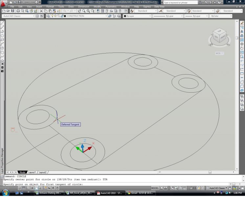Image resolution: width=245 pixels, height=197 pixels.
Task: Open the Dimension menu
Action: pyautogui.click(x=83, y=7)
